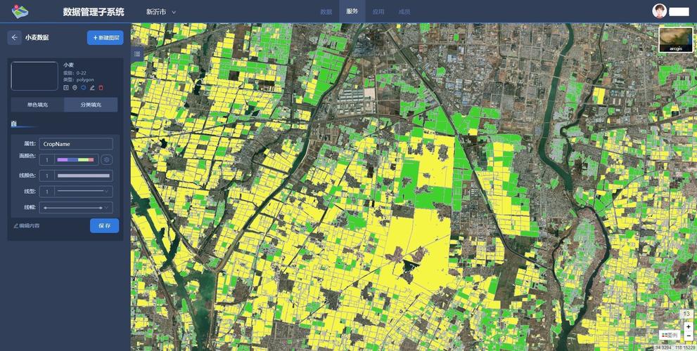This screenshot has width=697, height=351.
Task: Click the blue polygon style icon under 小麦
Action: 83,88
